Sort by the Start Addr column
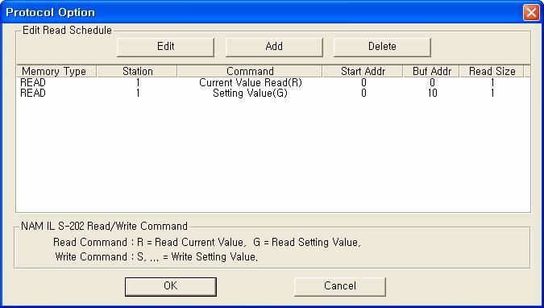 coord(363,71)
